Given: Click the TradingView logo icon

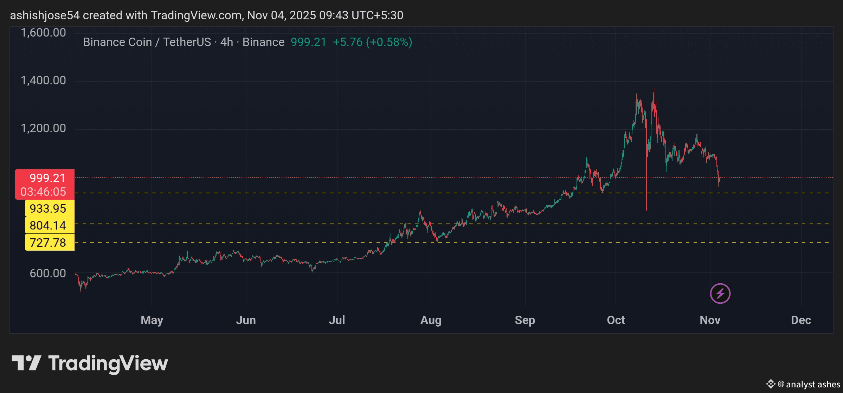Looking at the screenshot, I should click(26, 363).
